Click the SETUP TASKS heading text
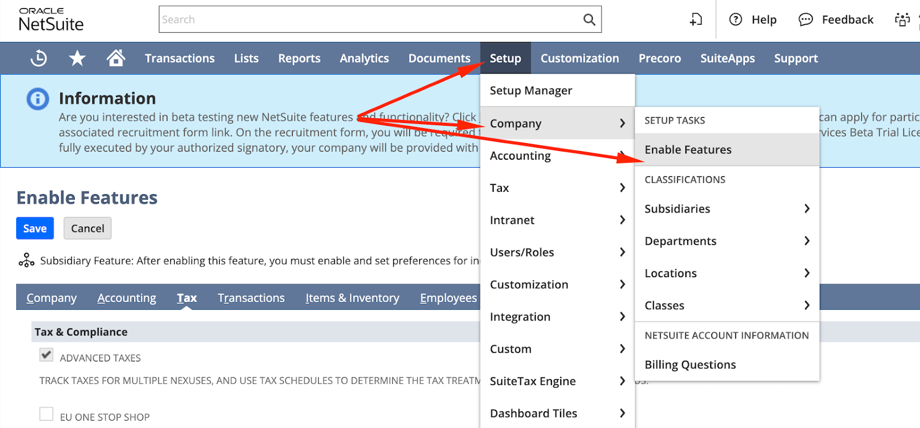920x428 pixels. (674, 120)
